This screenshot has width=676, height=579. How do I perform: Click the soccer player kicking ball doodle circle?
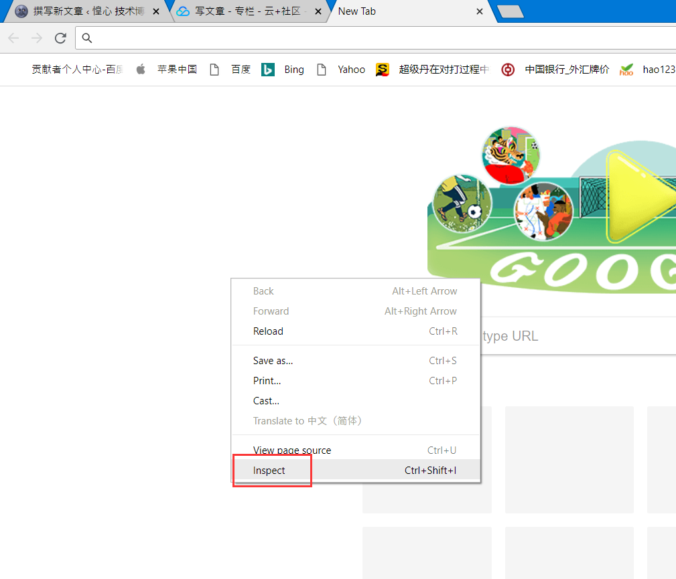(462, 203)
